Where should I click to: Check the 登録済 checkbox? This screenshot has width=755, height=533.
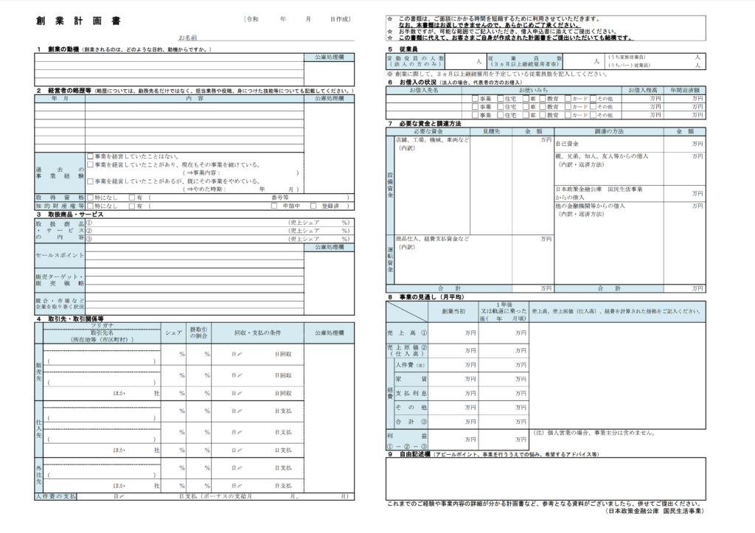(x=313, y=206)
